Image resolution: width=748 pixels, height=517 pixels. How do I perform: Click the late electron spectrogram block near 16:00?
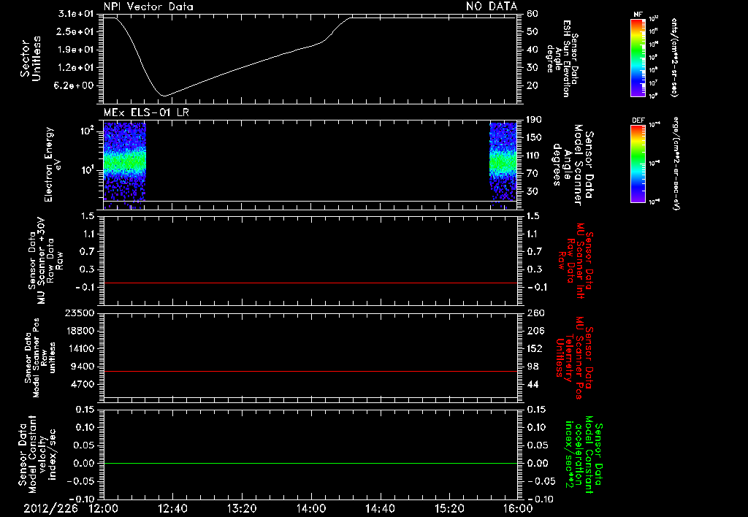[x=503, y=166]
